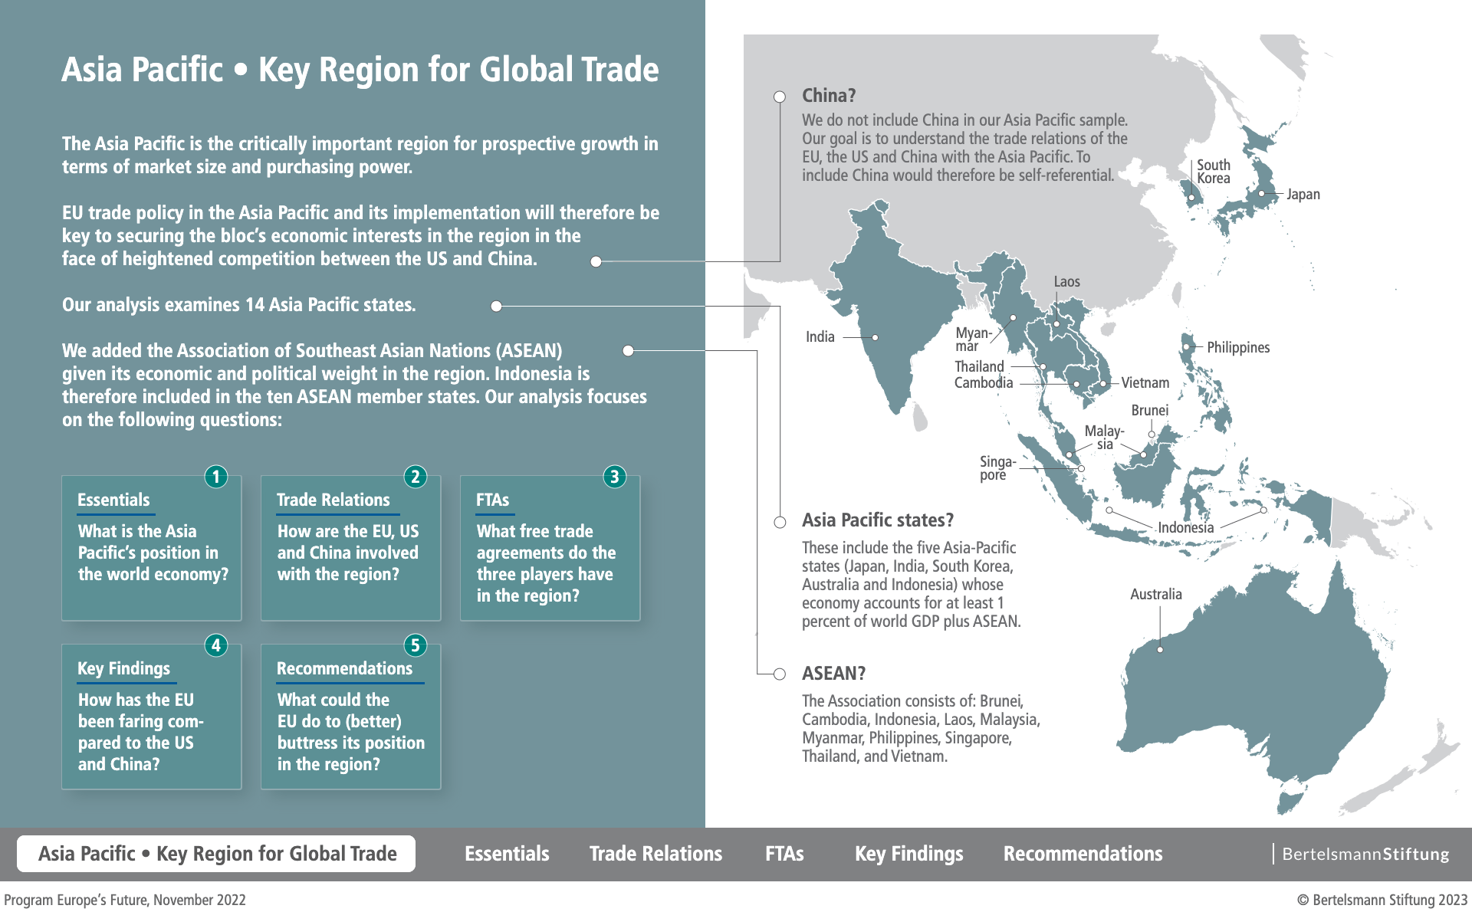Click the South Korea map marker dot

1191,198
